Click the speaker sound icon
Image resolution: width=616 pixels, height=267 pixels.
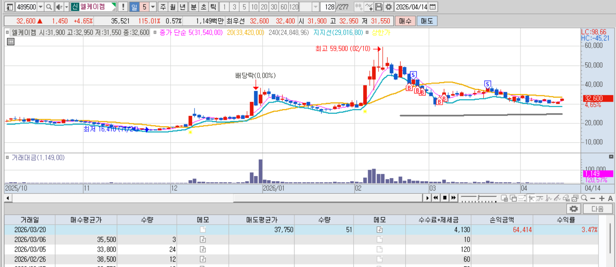click(x=59, y=7)
